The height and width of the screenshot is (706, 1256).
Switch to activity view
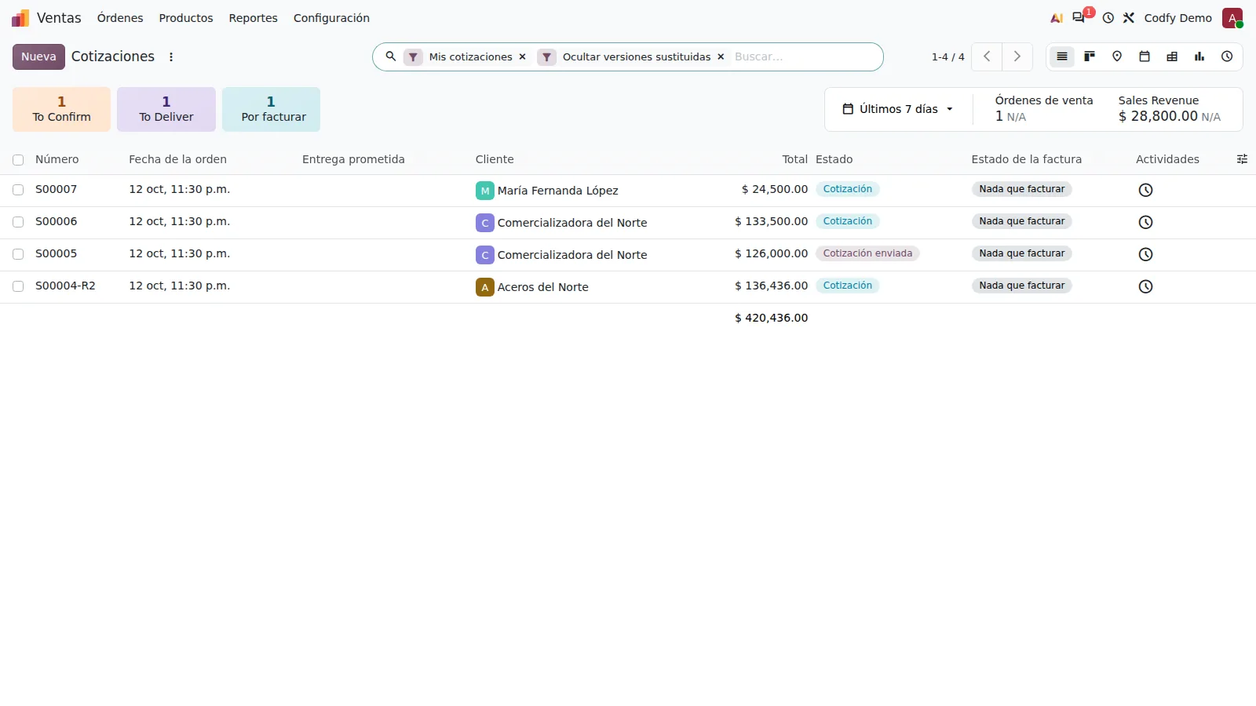1227,56
